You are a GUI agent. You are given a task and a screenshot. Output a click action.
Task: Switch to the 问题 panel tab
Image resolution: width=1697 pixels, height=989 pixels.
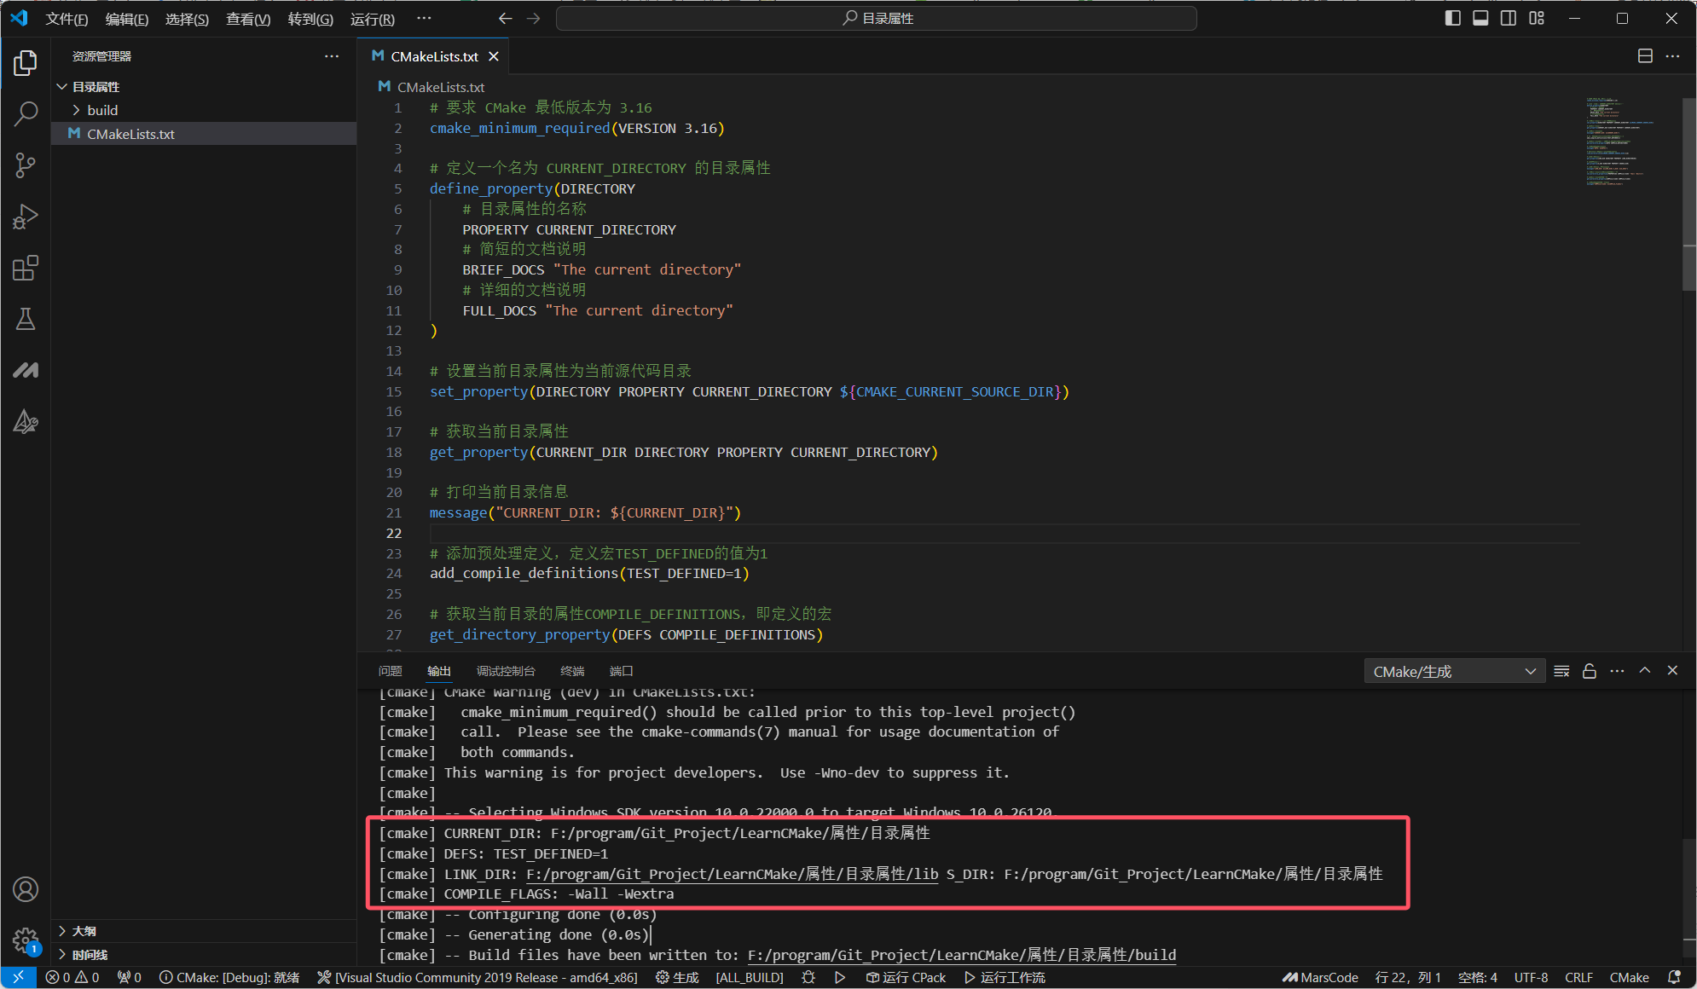point(390,671)
